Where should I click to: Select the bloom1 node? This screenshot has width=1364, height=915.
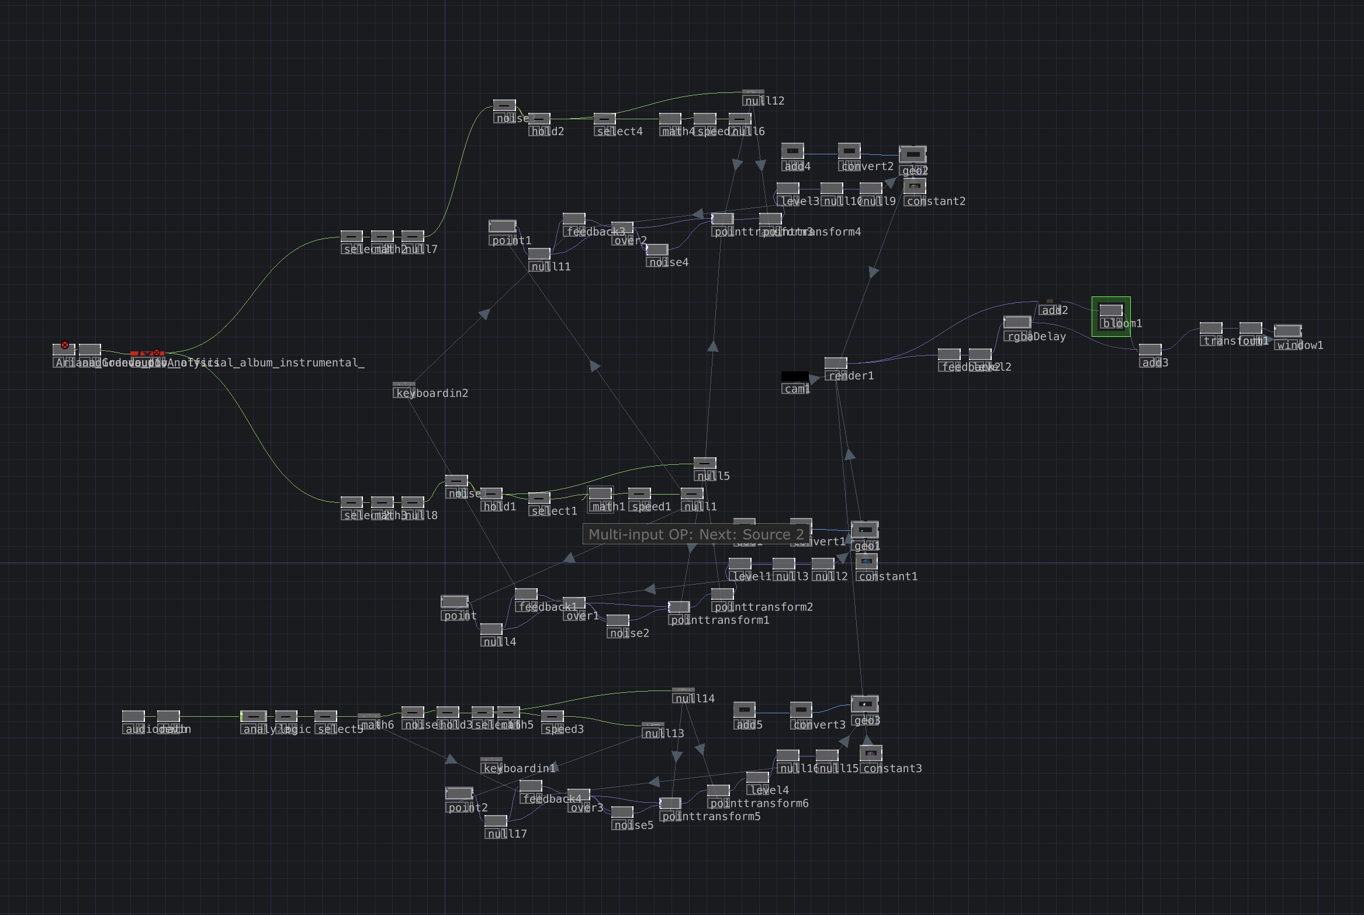click(x=1110, y=310)
